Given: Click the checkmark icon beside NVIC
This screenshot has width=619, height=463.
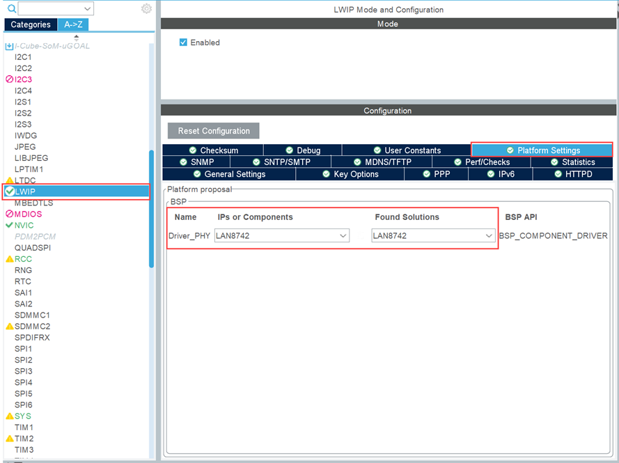Looking at the screenshot, I should (x=10, y=225).
